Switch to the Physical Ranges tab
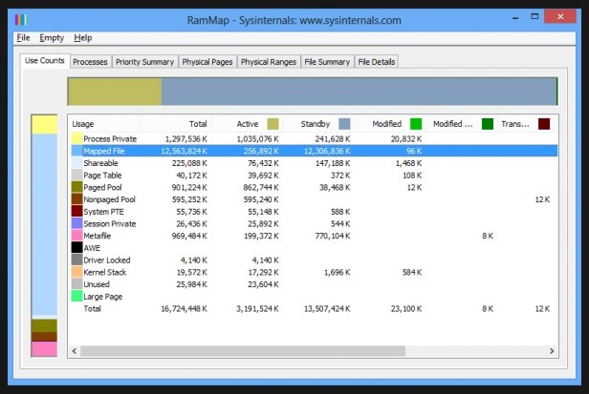Screen dimensions: 589x394 coord(269,62)
